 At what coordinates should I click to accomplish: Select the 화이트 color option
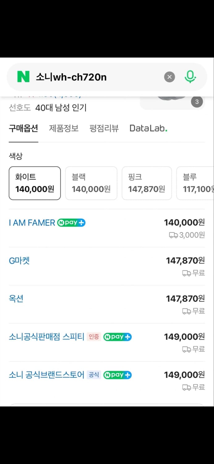click(x=35, y=183)
